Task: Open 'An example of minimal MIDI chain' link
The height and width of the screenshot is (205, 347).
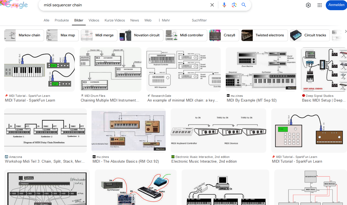Action: pos(183,100)
